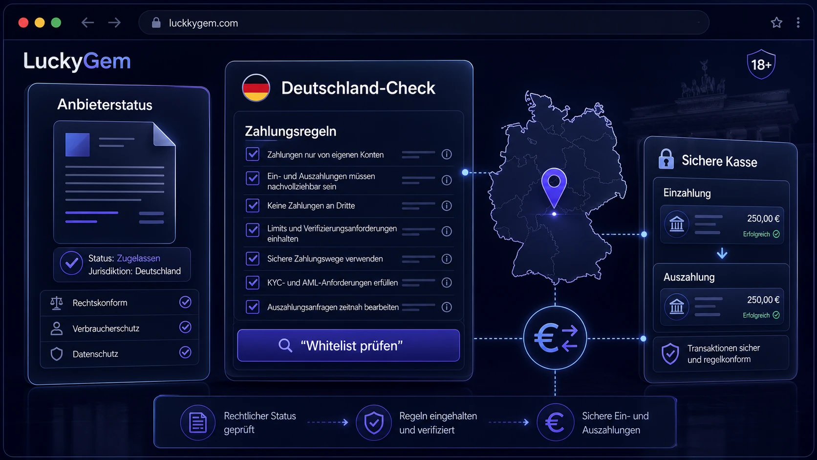Click the down arrow between Einzahlung and Auszahlung
817x460 pixels.
[722, 253]
